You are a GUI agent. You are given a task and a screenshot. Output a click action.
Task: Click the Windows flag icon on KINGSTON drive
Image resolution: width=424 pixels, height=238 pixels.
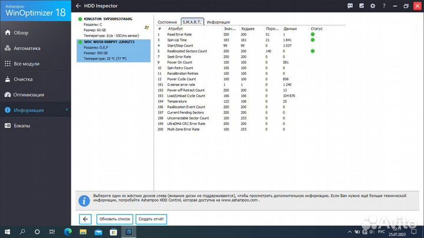(147, 27)
